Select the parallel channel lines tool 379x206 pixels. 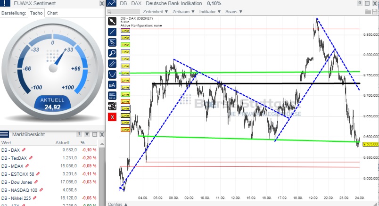coord(112,64)
